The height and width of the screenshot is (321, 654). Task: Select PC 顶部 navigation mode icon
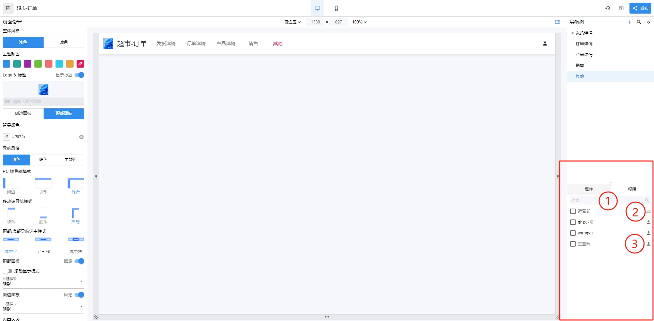pos(43,183)
